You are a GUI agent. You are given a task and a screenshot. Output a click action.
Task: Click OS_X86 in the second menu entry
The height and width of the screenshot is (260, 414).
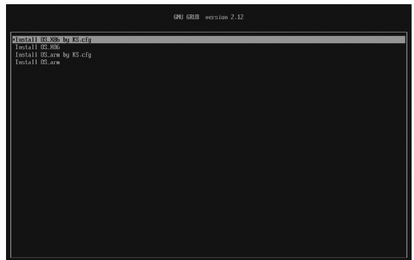[x=50, y=47]
